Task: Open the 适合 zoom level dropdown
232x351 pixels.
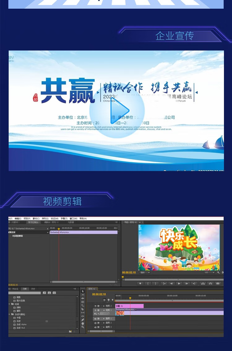Action: [x=145, y=272]
